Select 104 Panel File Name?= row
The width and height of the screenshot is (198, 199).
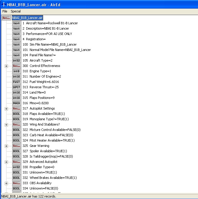tap(39, 55)
